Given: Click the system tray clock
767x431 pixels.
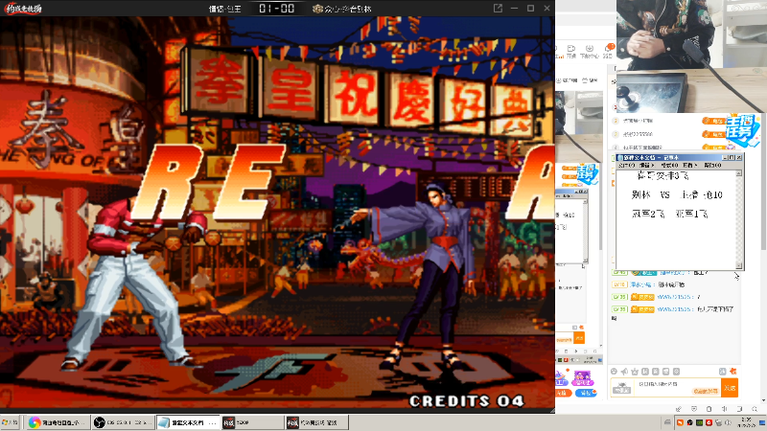Looking at the screenshot, I should pyautogui.click(x=747, y=422).
